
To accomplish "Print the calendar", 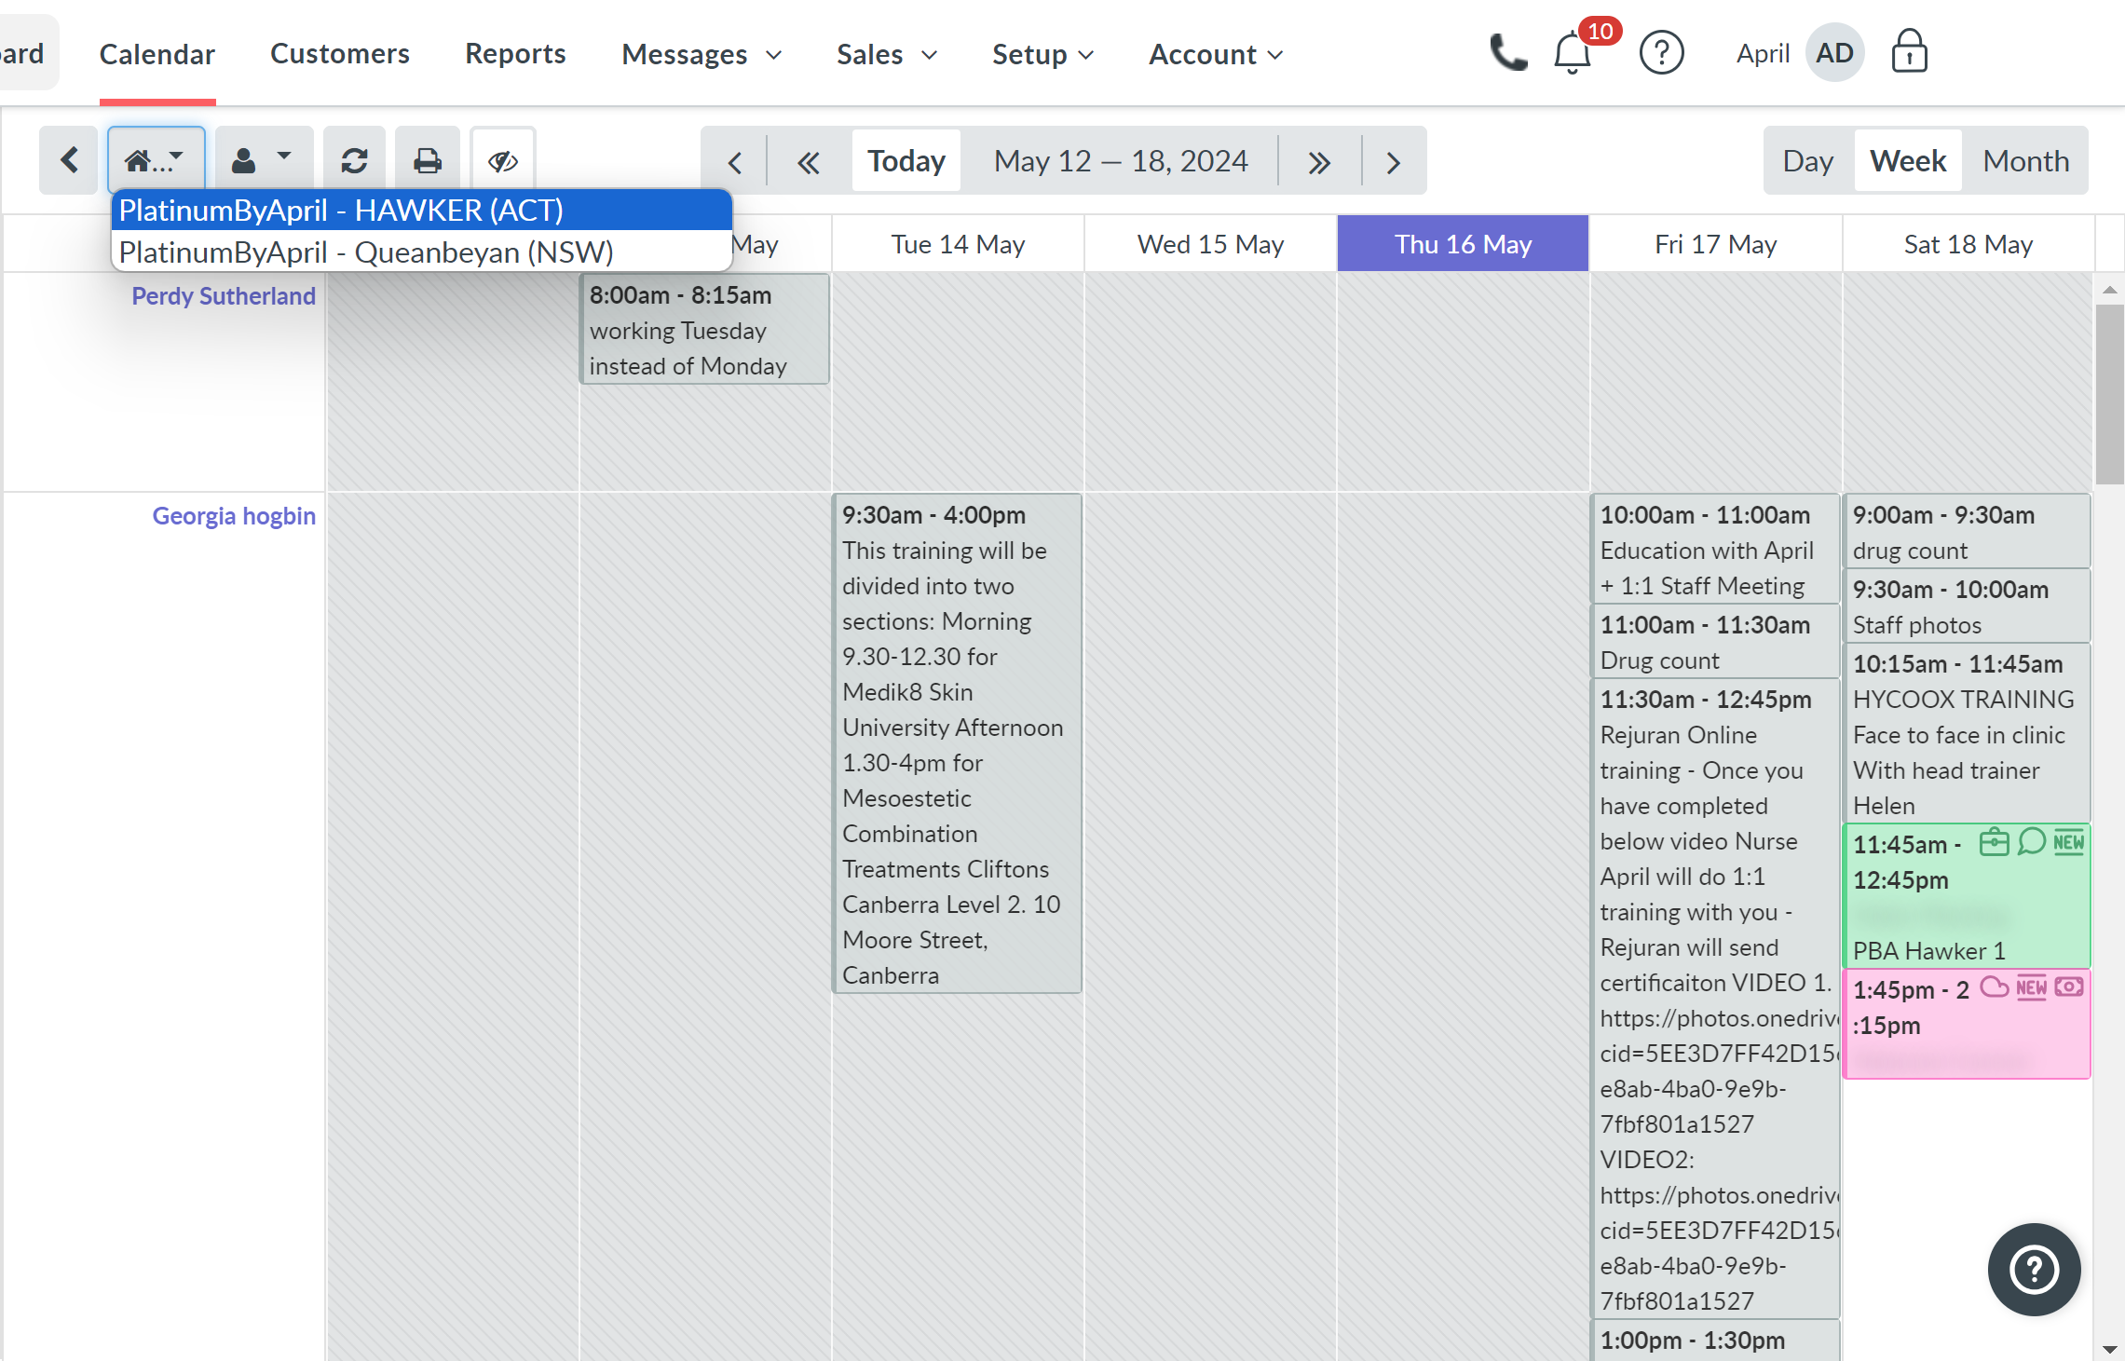I will point(428,160).
